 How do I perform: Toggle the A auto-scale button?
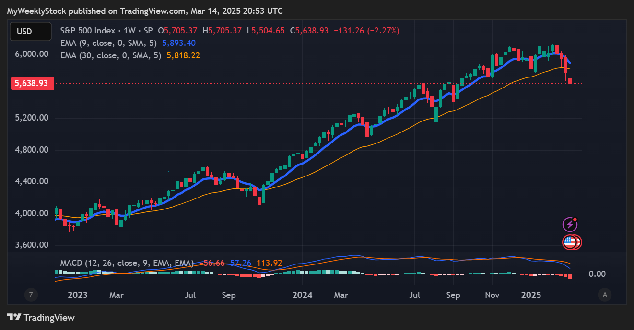pyautogui.click(x=605, y=295)
